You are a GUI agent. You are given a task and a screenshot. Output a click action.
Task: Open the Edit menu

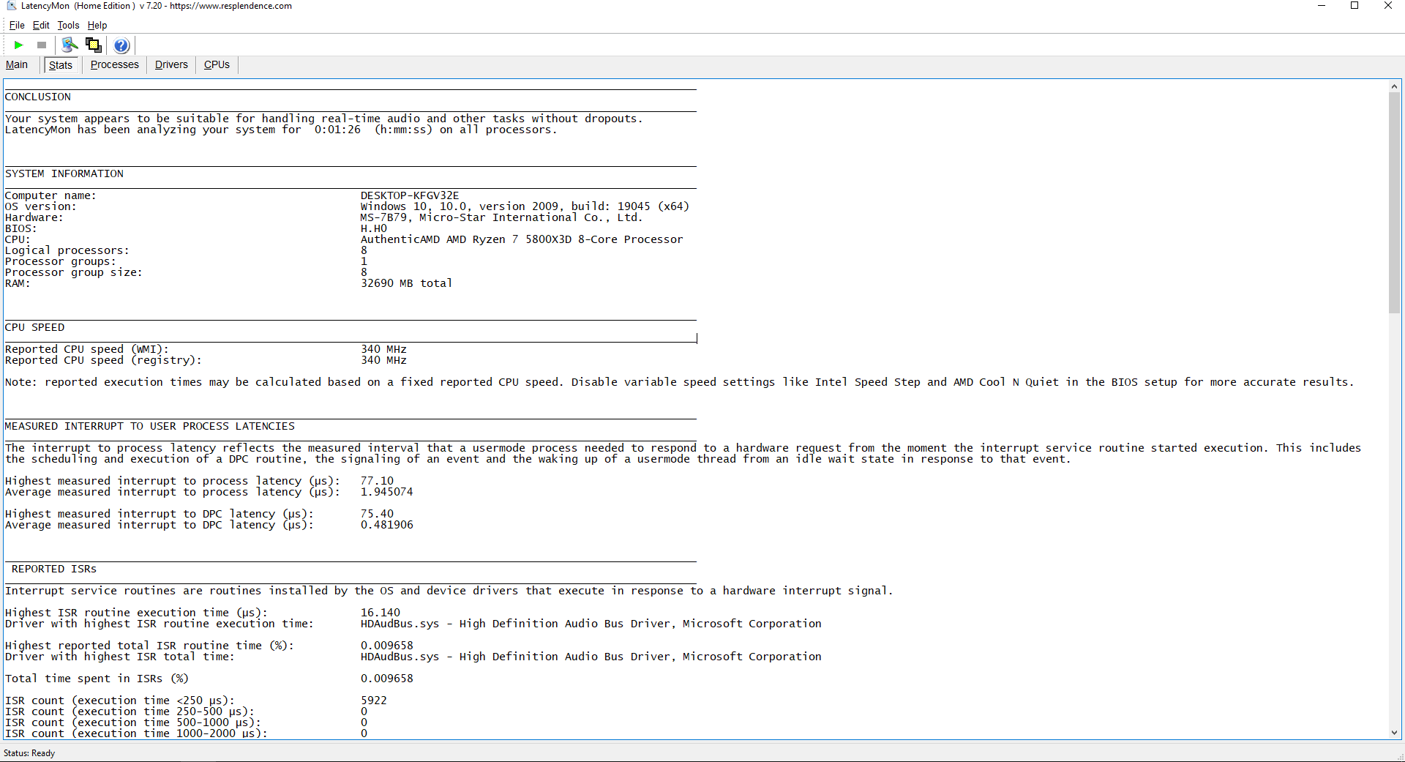click(41, 25)
